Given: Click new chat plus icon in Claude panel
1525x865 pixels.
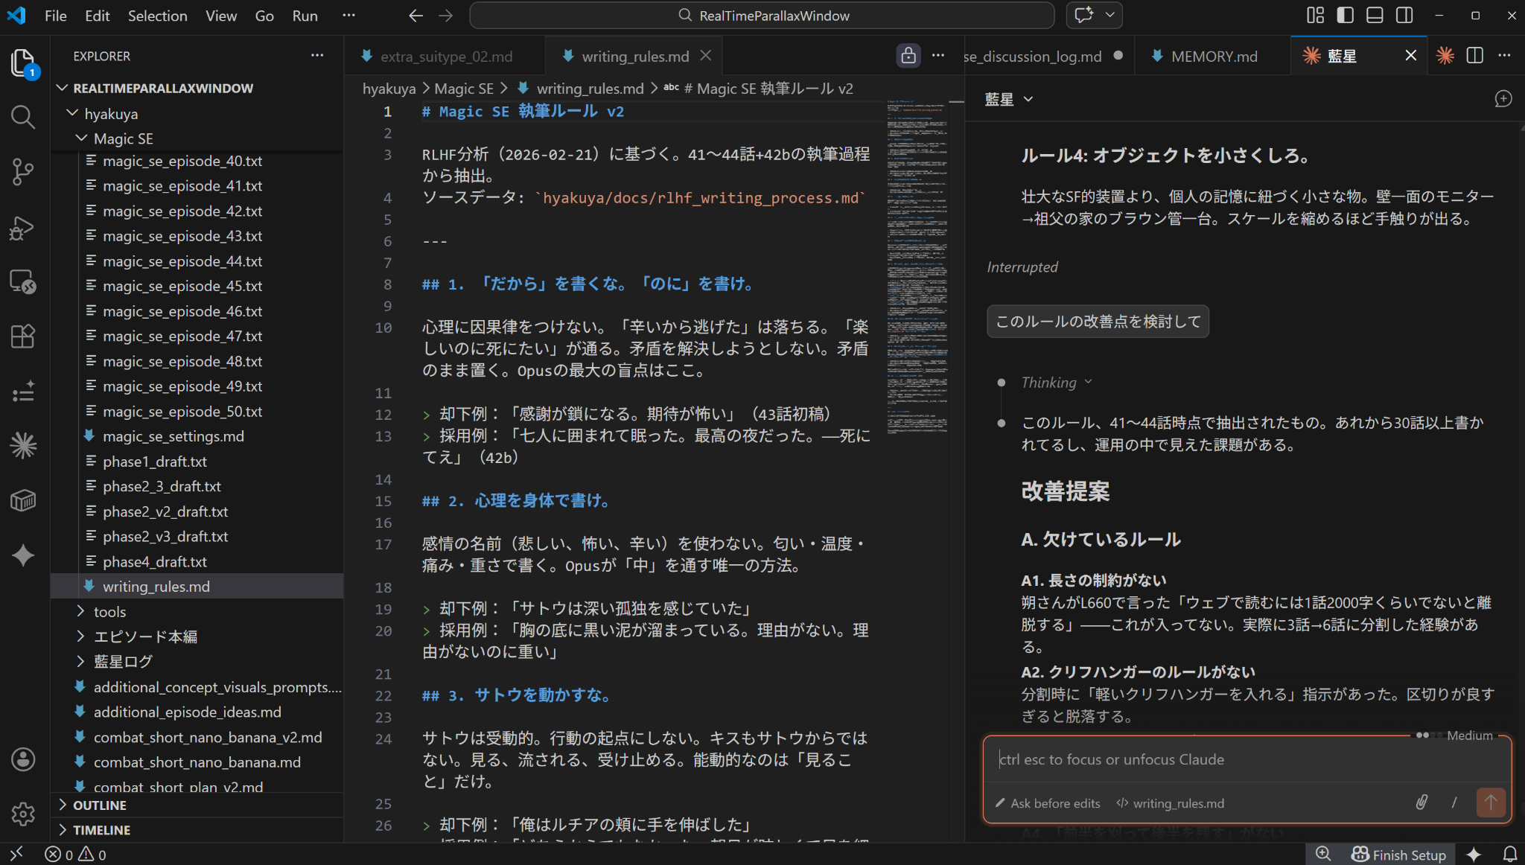Looking at the screenshot, I should point(1503,99).
